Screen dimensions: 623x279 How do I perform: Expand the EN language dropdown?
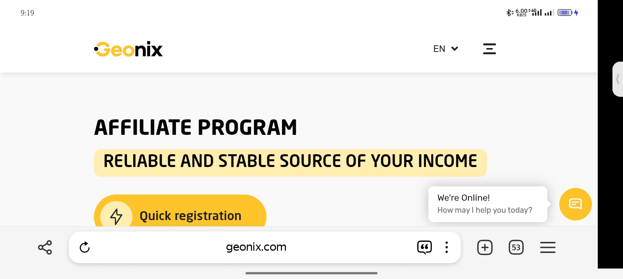pos(446,49)
